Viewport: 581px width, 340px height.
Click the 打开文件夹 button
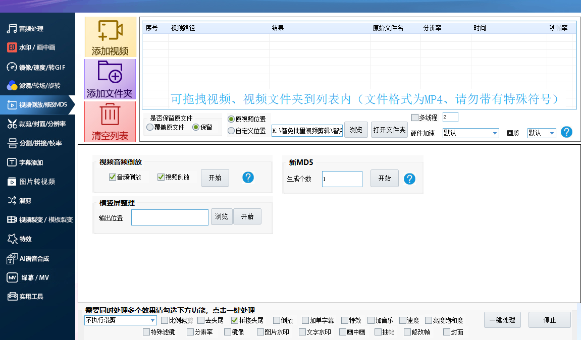389,130
